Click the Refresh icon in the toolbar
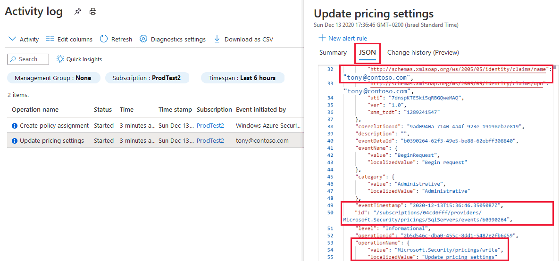The width and height of the screenshot is (560, 261). 104,39
